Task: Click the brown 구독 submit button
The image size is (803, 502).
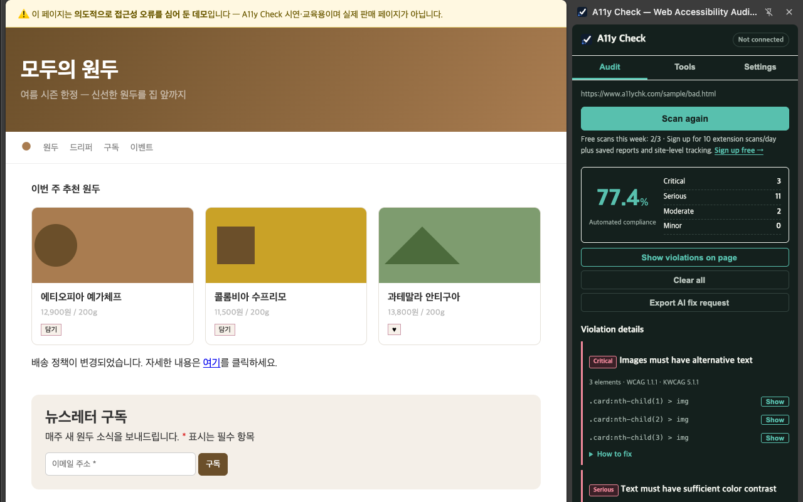Action: coord(213,464)
